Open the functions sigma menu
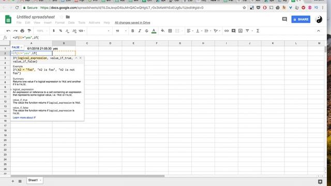 coord(258,31)
